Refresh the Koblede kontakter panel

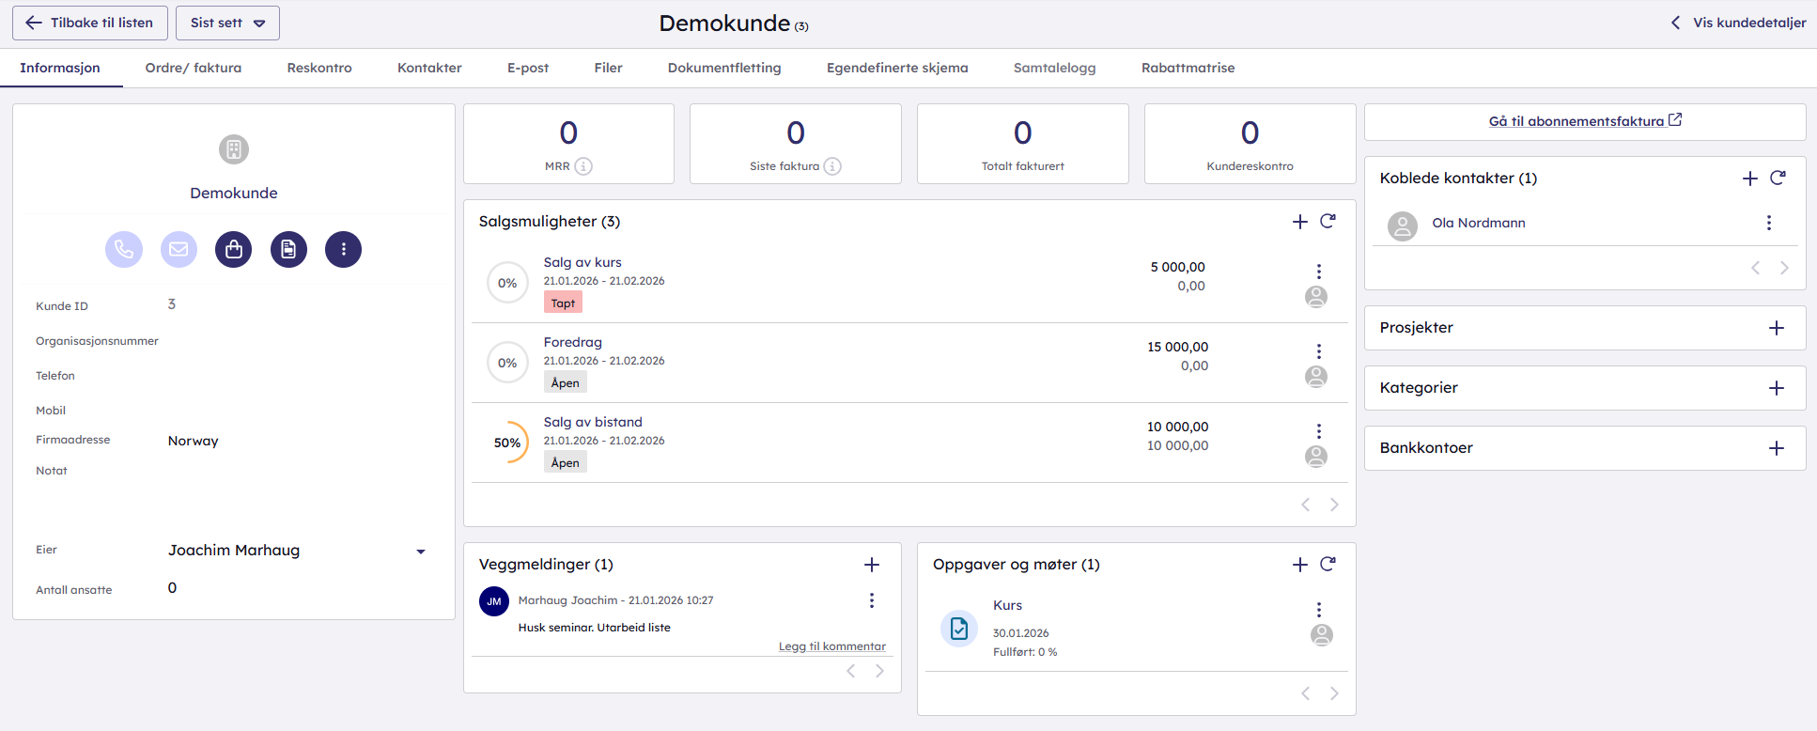coord(1778,179)
